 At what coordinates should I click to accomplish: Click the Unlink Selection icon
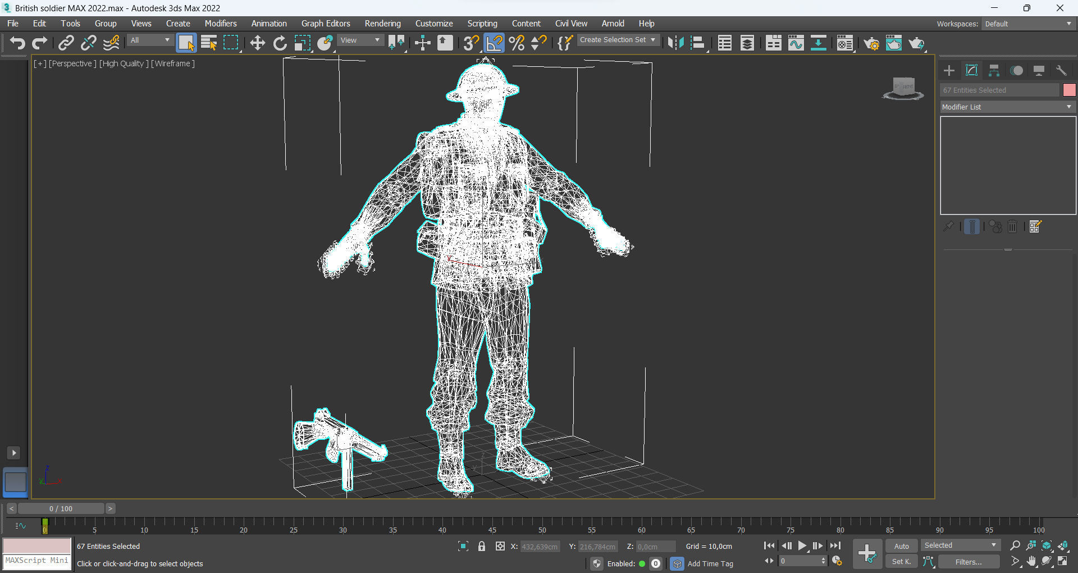(89, 43)
